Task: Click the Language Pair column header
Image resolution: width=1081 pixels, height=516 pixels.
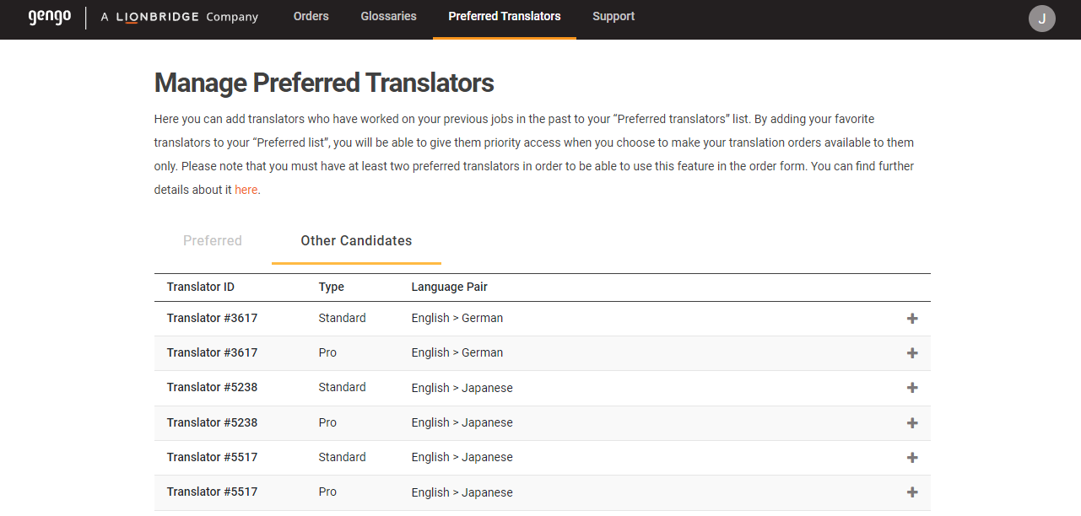Action: [x=450, y=287]
